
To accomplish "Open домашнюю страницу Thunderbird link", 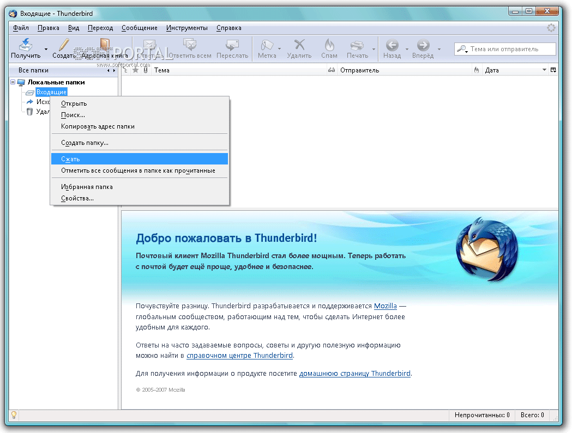I will click(354, 373).
